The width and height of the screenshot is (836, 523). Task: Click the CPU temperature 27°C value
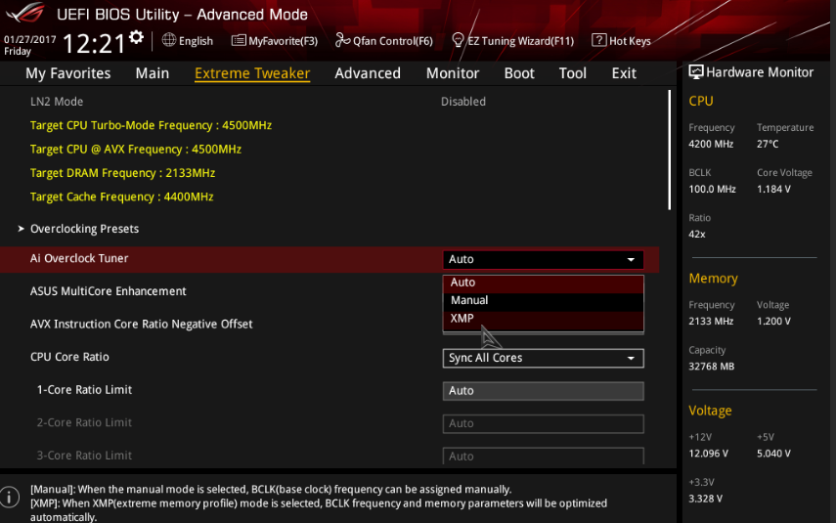click(x=768, y=144)
